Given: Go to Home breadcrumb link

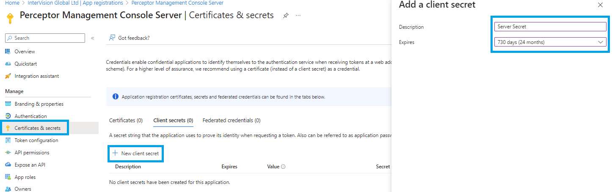Looking at the screenshot, I should (x=12, y=3).
